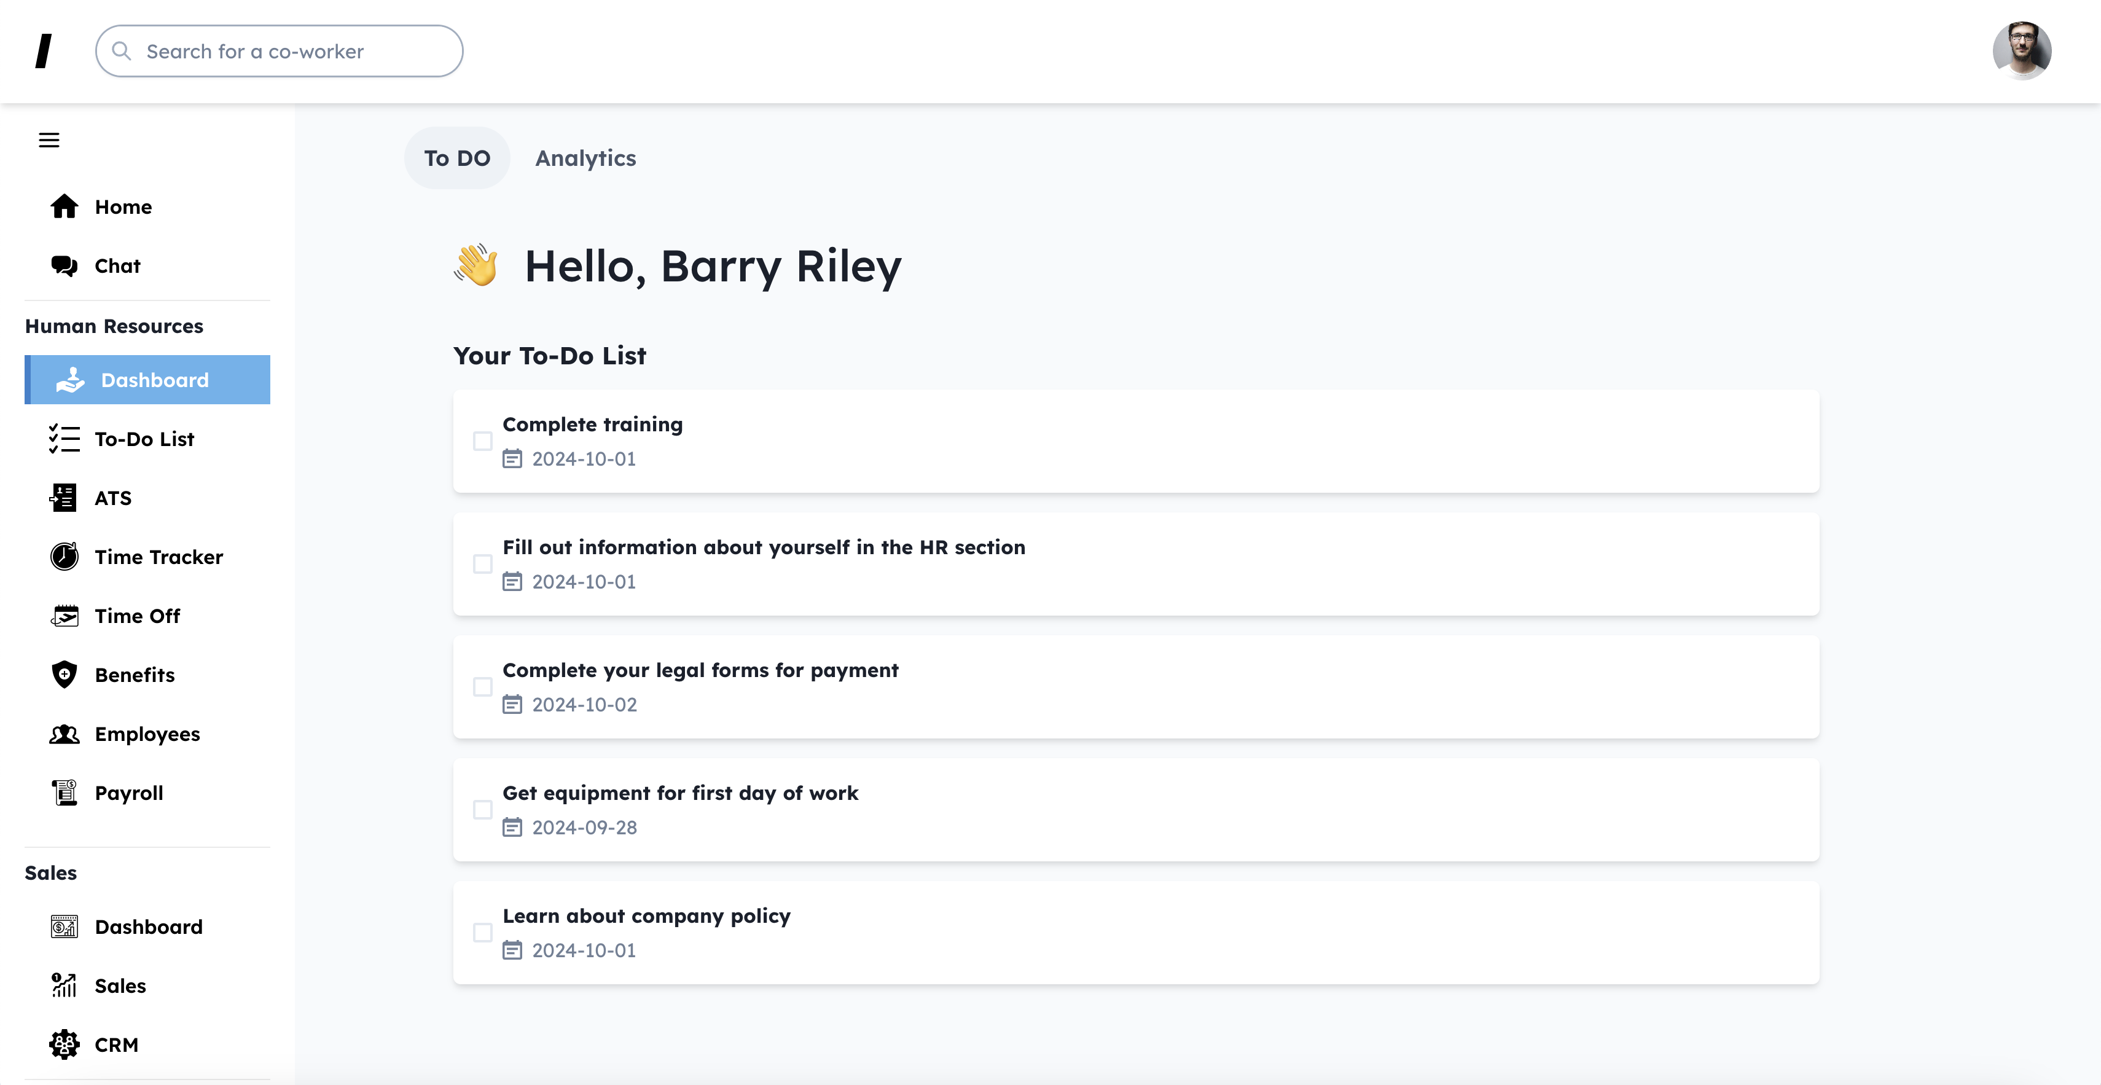Collapse the sidebar with hamburger menu
Screen dimensions: 2101x1085
pyautogui.click(x=49, y=140)
